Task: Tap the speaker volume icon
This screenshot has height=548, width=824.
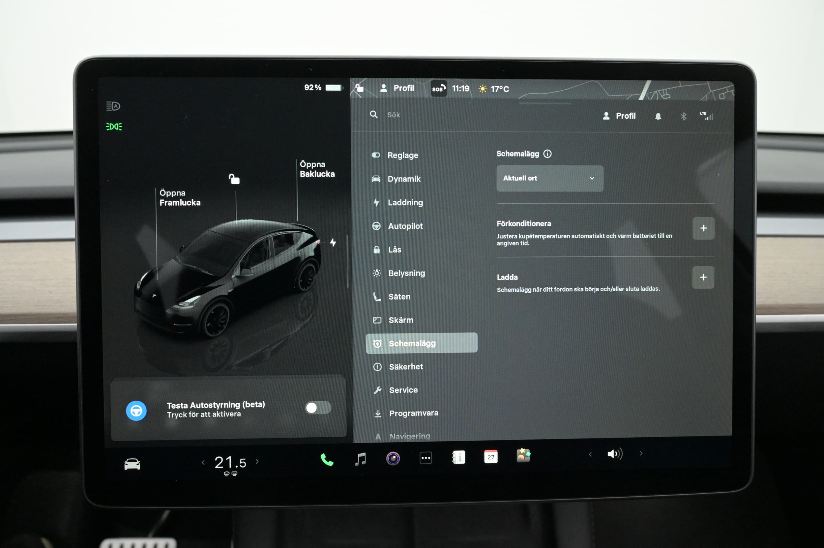Action: [615, 454]
